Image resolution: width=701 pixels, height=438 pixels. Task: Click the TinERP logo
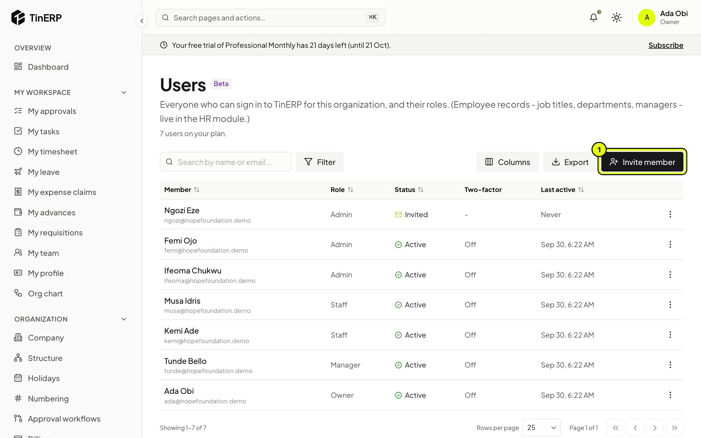[x=37, y=18]
